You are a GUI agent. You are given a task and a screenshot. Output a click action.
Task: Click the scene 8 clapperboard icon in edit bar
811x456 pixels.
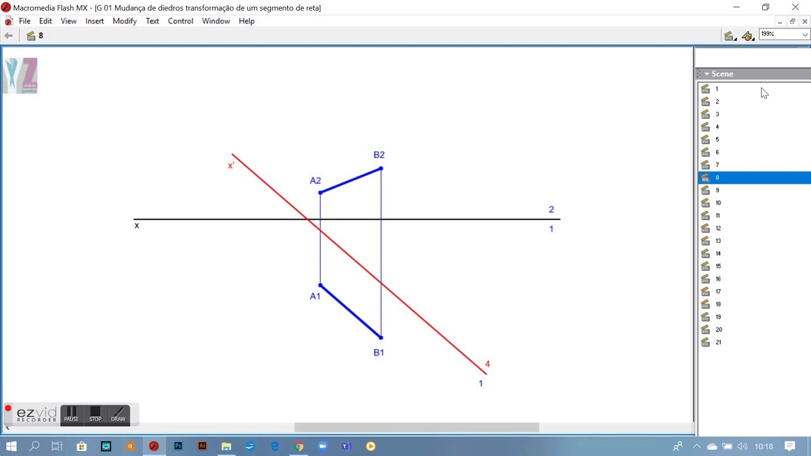(31, 36)
